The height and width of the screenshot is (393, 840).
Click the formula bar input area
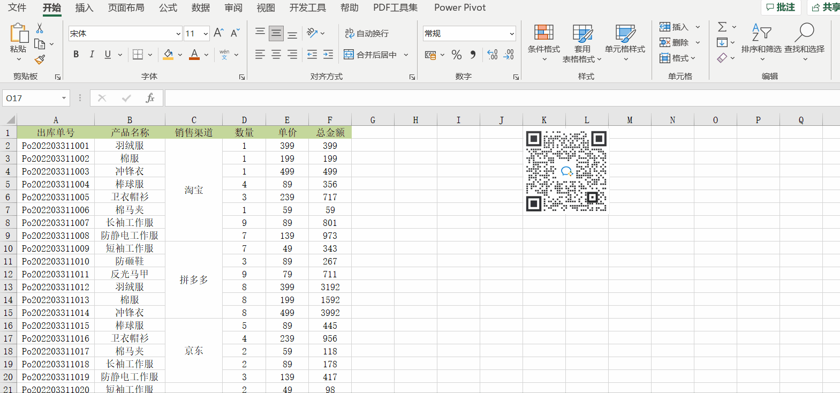502,98
